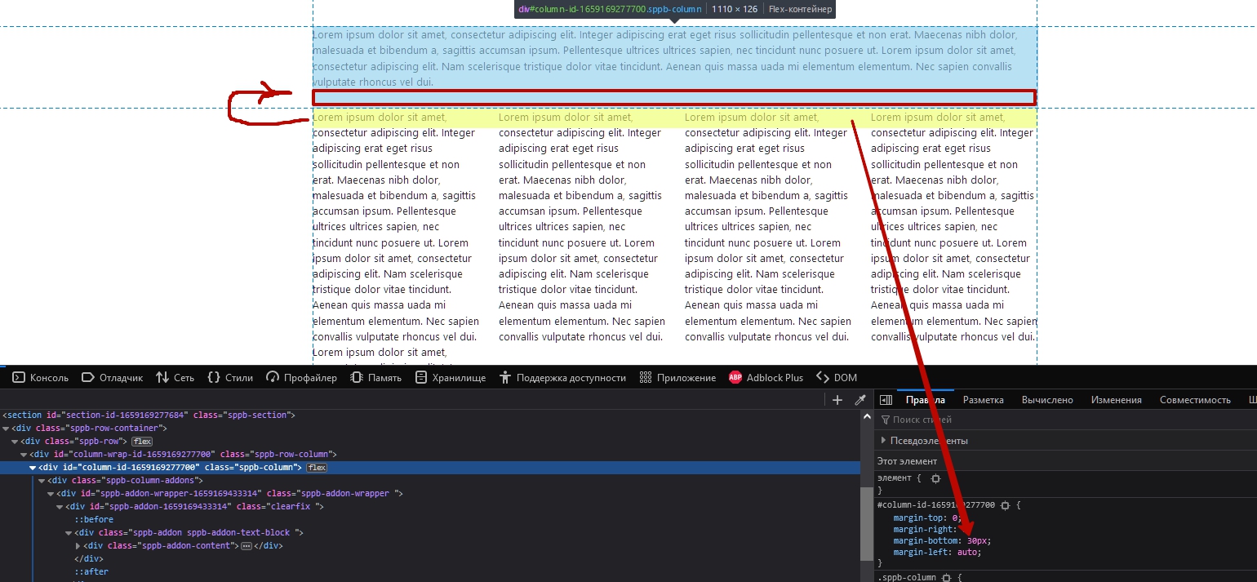Pick a page color with eyedropper icon
This screenshot has width=1257, height=582.
[859, 400]
